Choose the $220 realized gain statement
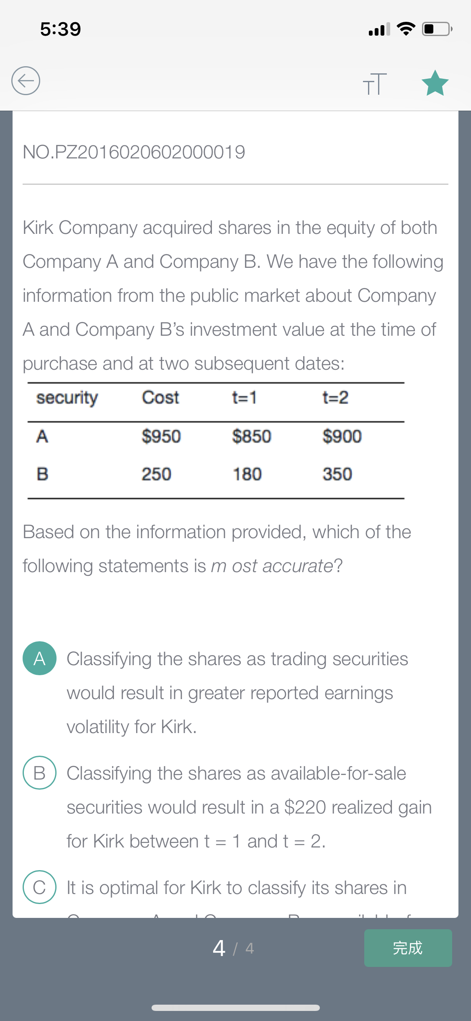Viewport: 471px width, 1021px height. tap(249, 807)
